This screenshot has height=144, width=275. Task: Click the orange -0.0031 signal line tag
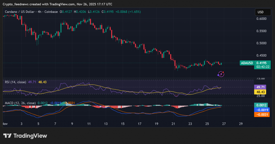pos(261,115)
